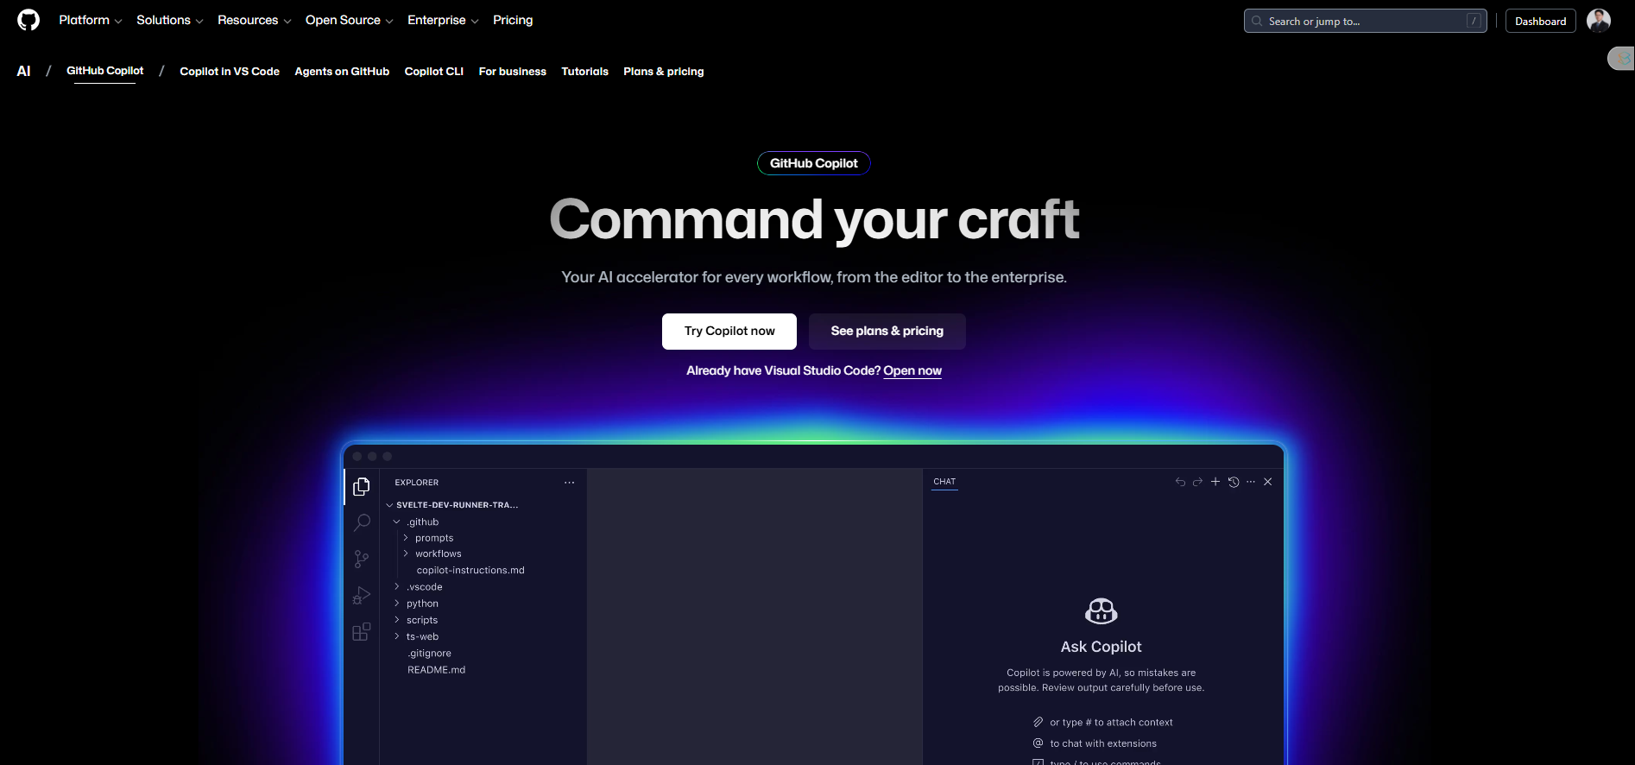Viewport: 1635px width, 765px height.
Task: Click the Dashboard button
Action: point(1541,21)
